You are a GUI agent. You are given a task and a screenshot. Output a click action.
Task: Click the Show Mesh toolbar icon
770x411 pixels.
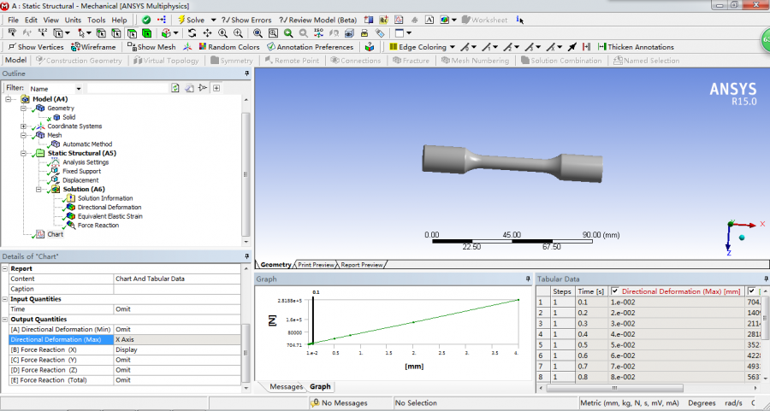(x=132, y=47)
